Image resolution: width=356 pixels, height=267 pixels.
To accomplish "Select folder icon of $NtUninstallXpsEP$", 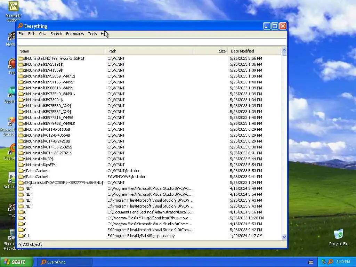I will [21, 164].
